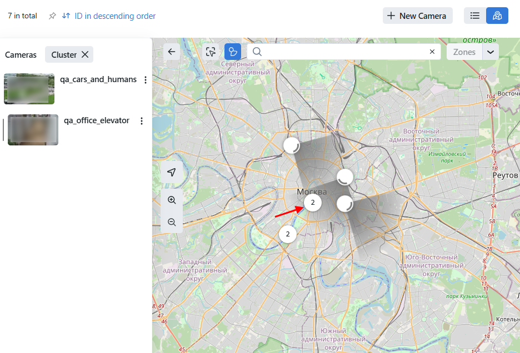Zoom out on the map
Image resolution: width=520 pixels, height=353 pixels.
(172, 222)
